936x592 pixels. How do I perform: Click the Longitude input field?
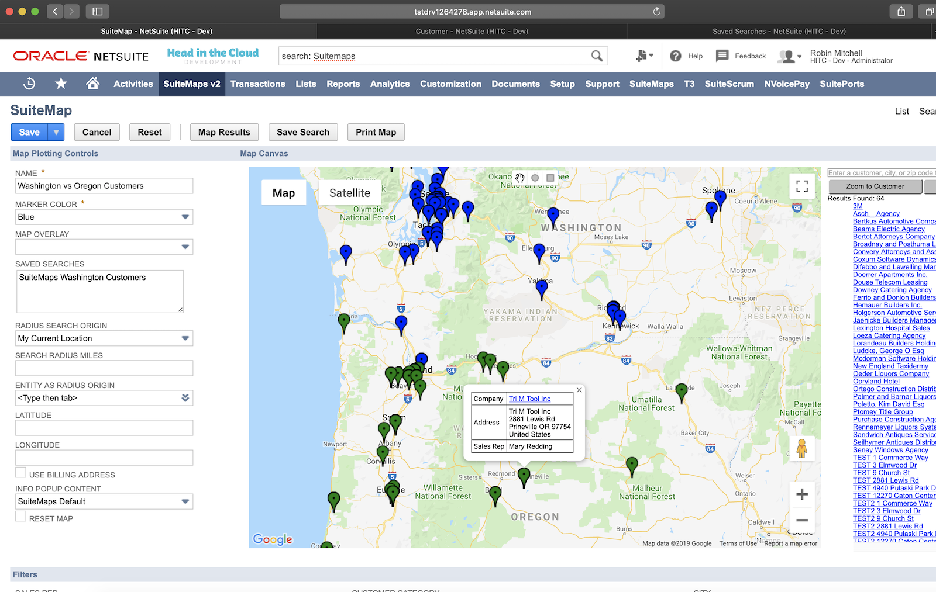(104, 458)
